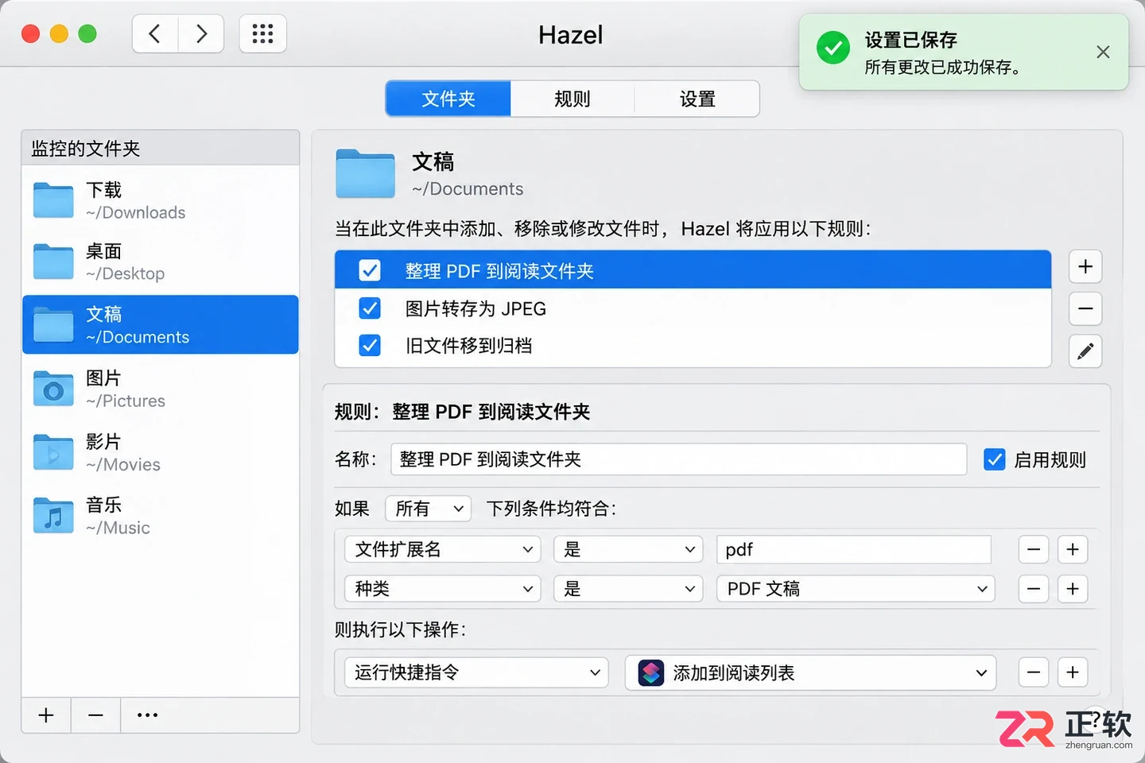The width and height of the screenshot is (1145, 763).
Task: Click the rule 名称 text field
Action: click(x=678, y=459)
